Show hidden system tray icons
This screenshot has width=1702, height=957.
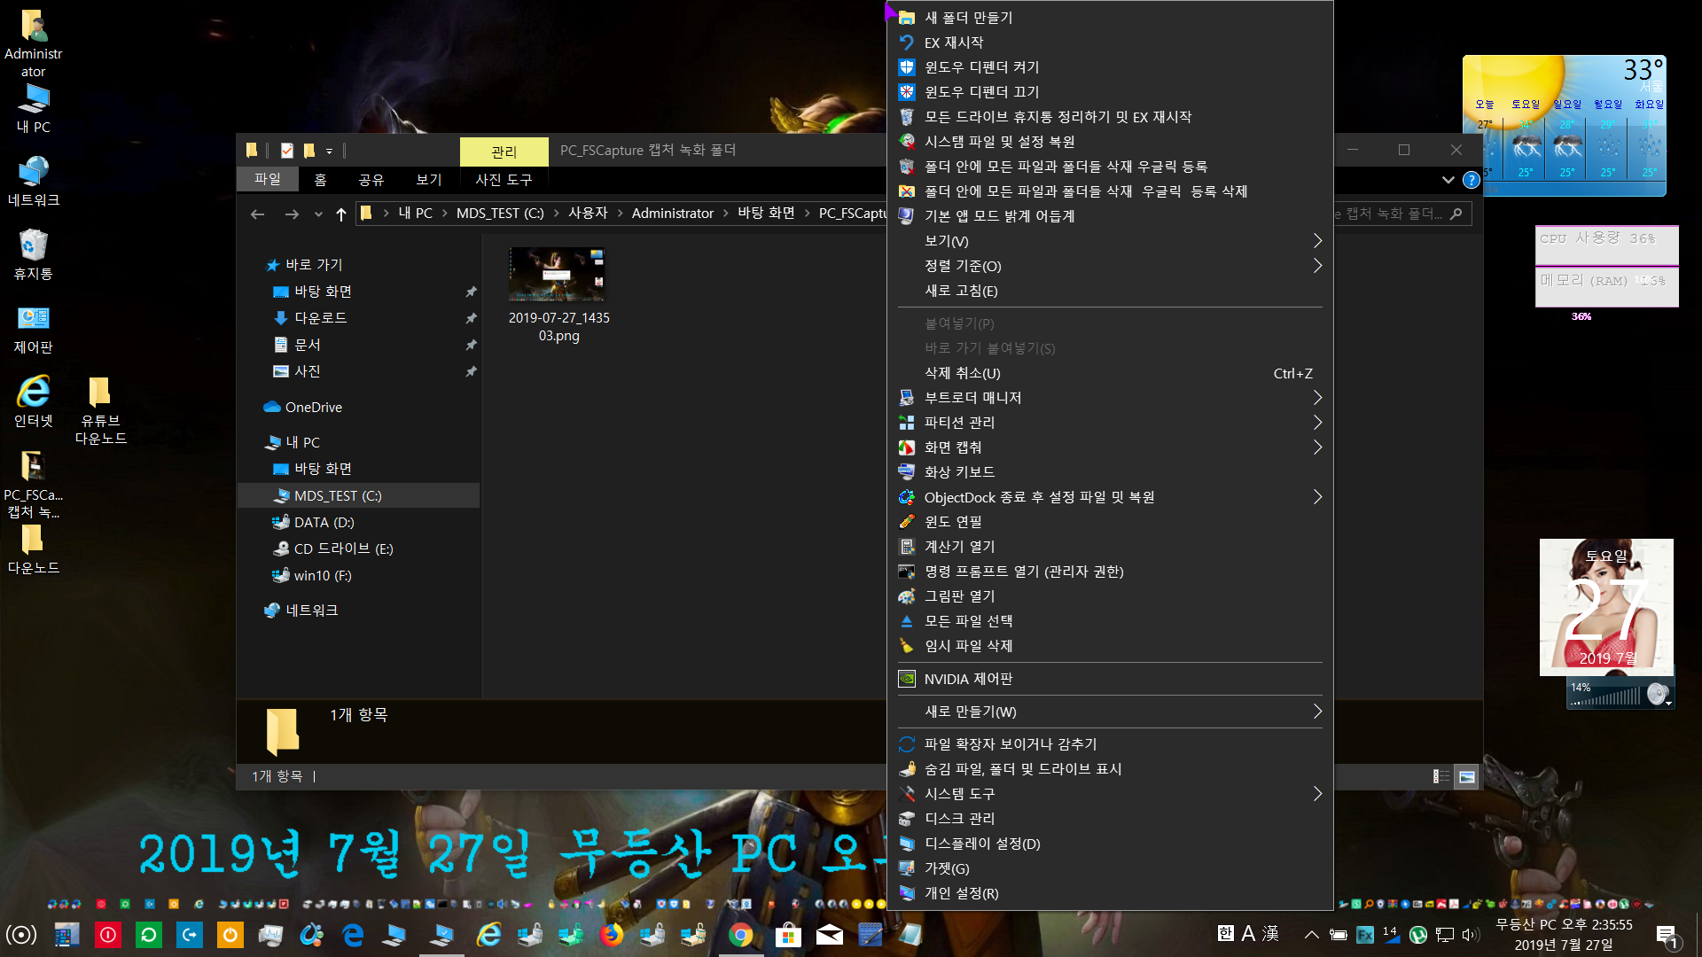(1312, 935)
